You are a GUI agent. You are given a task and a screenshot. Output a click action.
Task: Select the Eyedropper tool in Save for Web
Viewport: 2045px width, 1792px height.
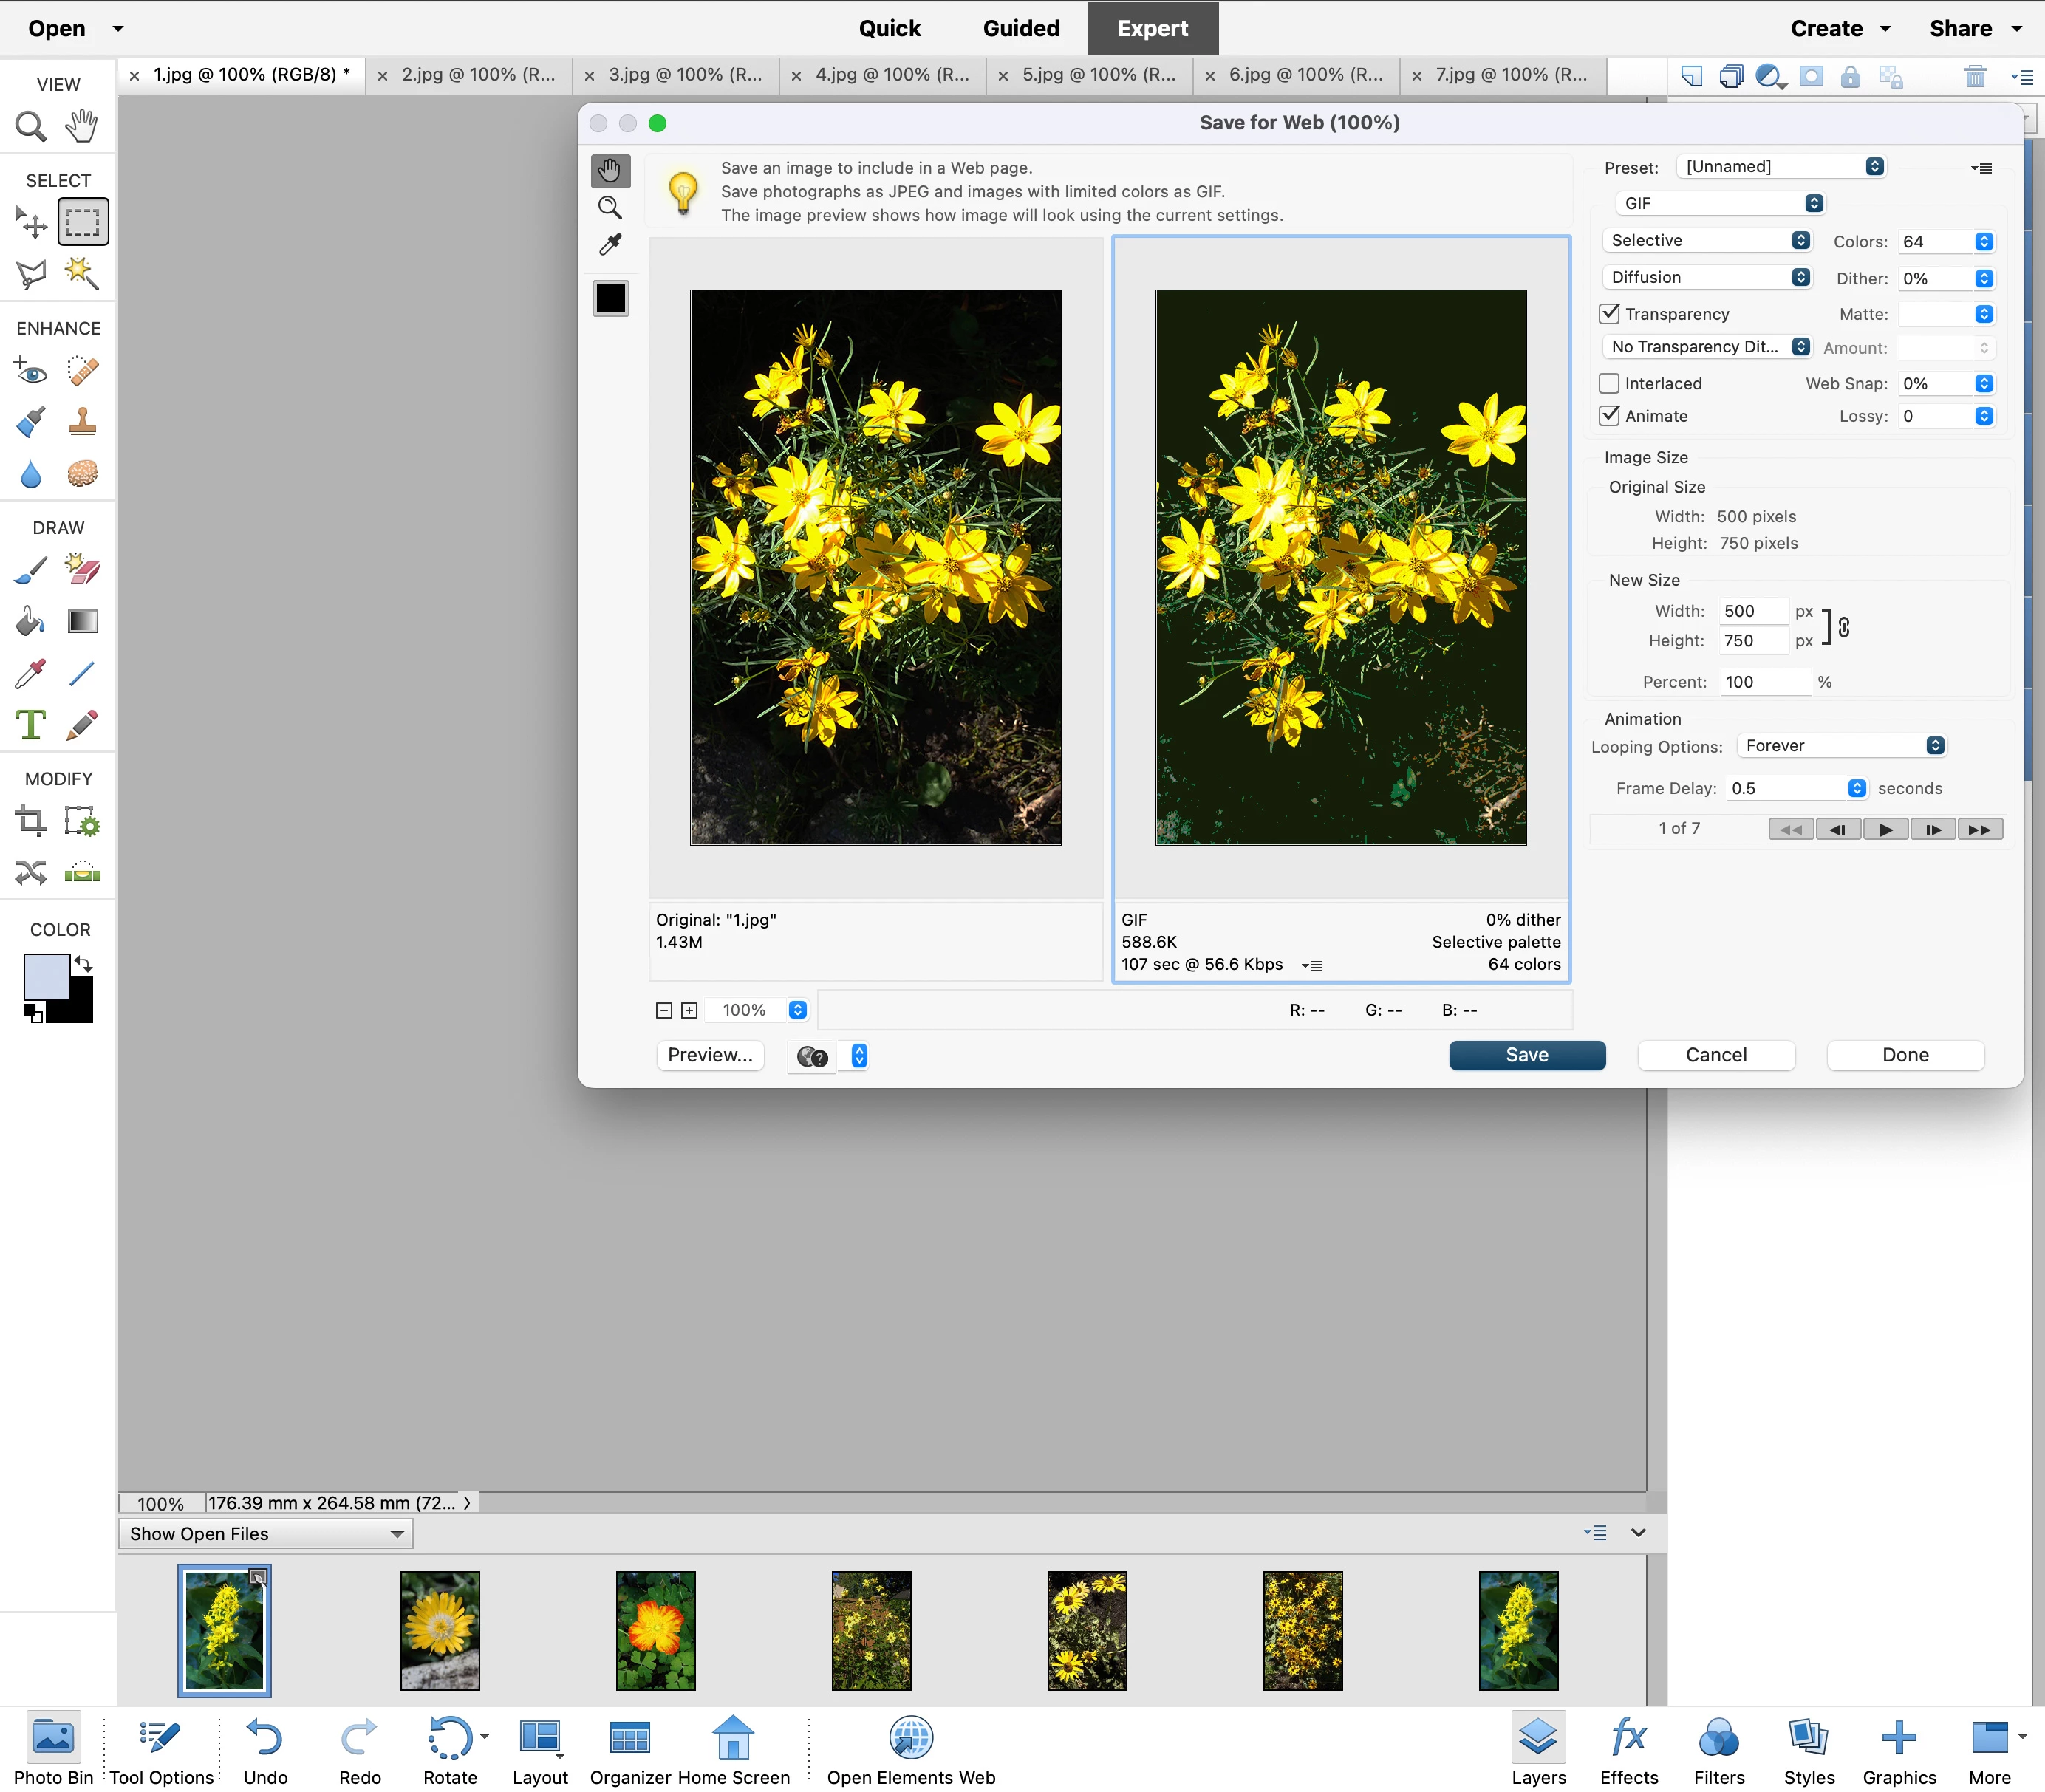pos(610,245)
